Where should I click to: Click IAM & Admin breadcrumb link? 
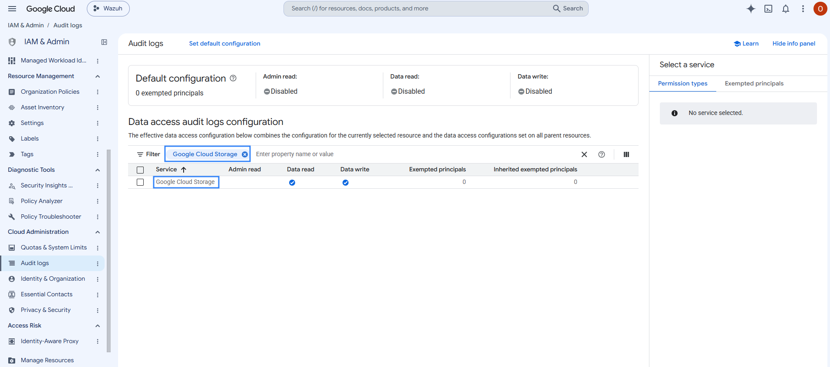coord(26,25)
